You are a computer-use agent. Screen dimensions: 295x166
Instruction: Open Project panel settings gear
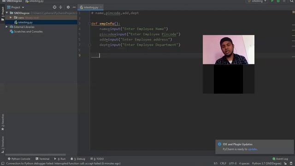point(68,7)
